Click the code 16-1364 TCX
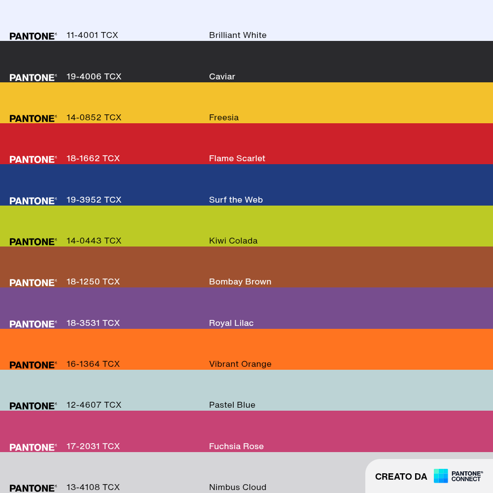 point(93,364)
